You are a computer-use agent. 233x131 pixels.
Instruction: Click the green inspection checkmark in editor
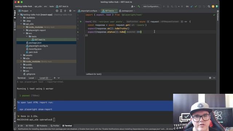(214, 15)
